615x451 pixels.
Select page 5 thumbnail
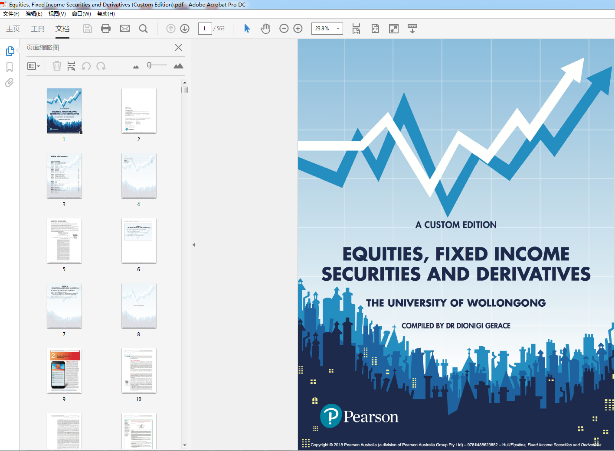(x=64, y=241)
